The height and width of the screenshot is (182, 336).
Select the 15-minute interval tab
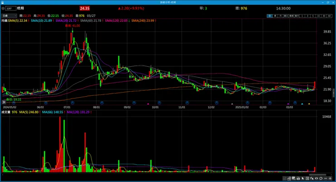point(319,16)
